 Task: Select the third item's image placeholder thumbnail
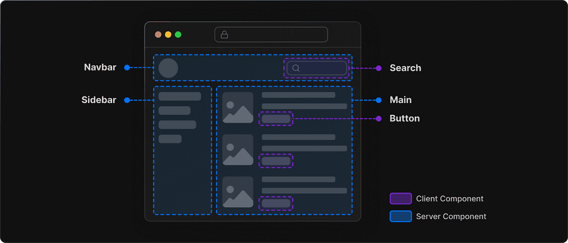[238, 192]
